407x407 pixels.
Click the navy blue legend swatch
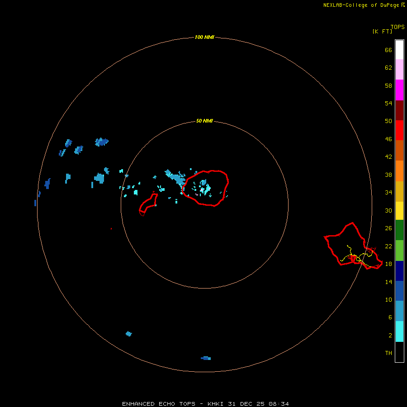tap(399, 271)
